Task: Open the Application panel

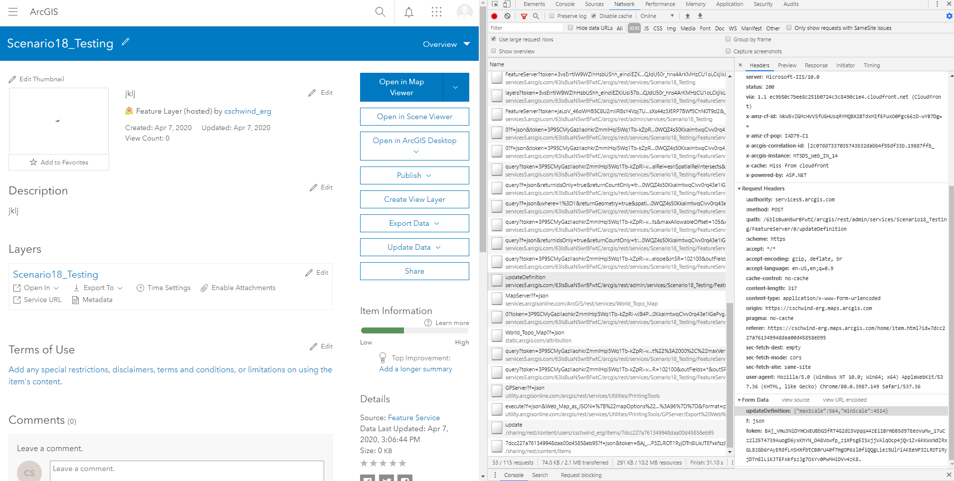Action: [730, 4]
